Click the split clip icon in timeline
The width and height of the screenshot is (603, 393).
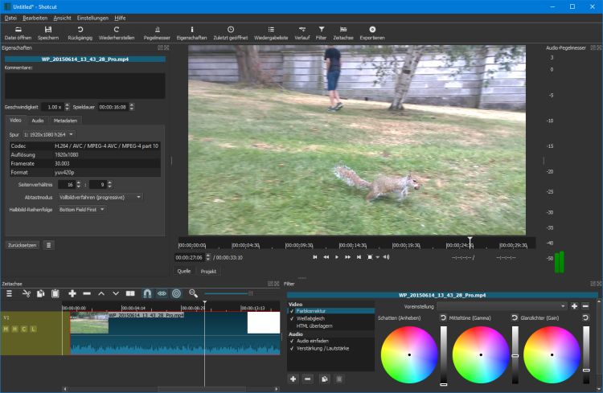click(131, 293)
